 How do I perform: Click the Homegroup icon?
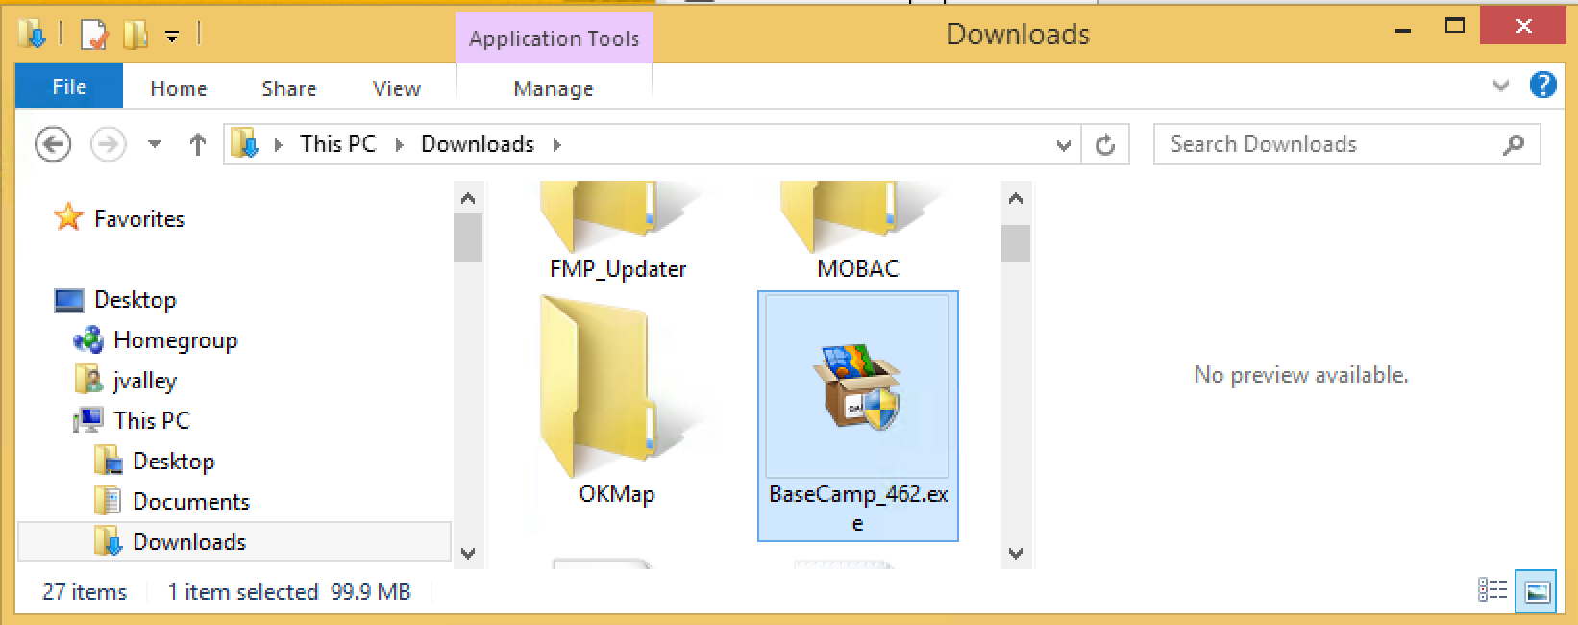coord(88,340)
